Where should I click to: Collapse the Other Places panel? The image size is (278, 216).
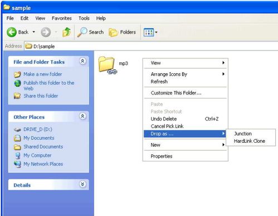(x=82, y=116)
